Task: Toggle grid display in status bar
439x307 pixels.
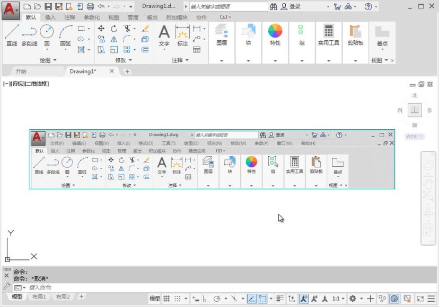Action: point(167,299)
